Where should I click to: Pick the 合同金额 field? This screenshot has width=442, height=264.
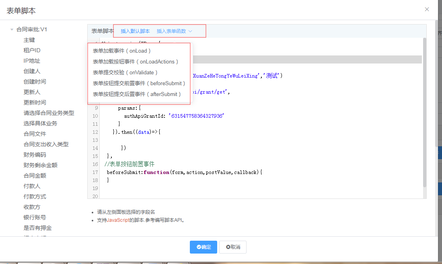(35, 176)
